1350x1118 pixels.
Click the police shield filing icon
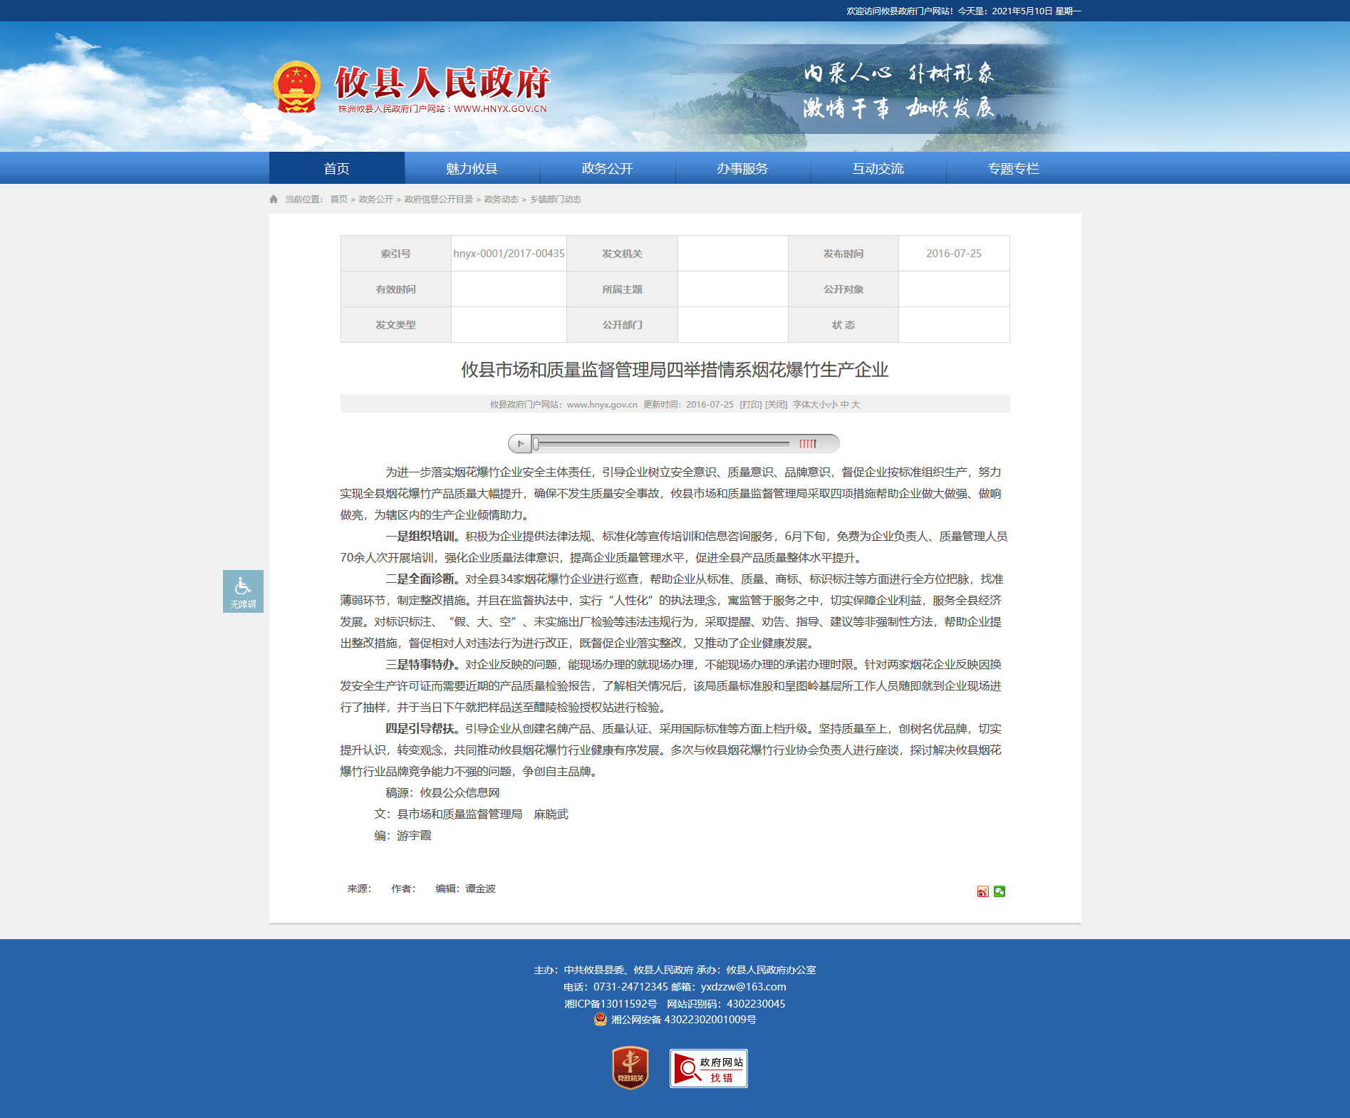[601, 1019]
